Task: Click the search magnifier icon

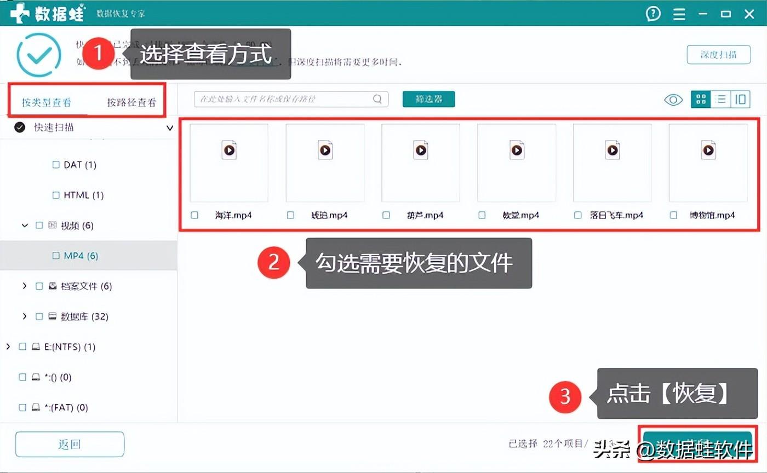Action: [x=377, y=99]
